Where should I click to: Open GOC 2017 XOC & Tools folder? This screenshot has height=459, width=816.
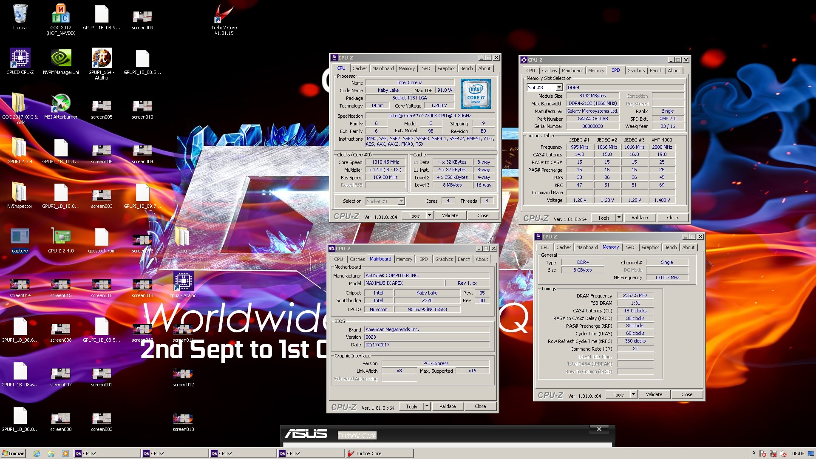coord(20,108)
